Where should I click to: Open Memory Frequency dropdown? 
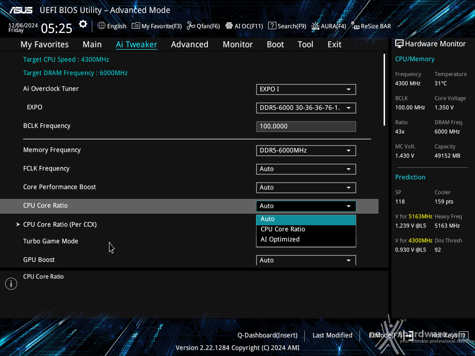[306, 151]
